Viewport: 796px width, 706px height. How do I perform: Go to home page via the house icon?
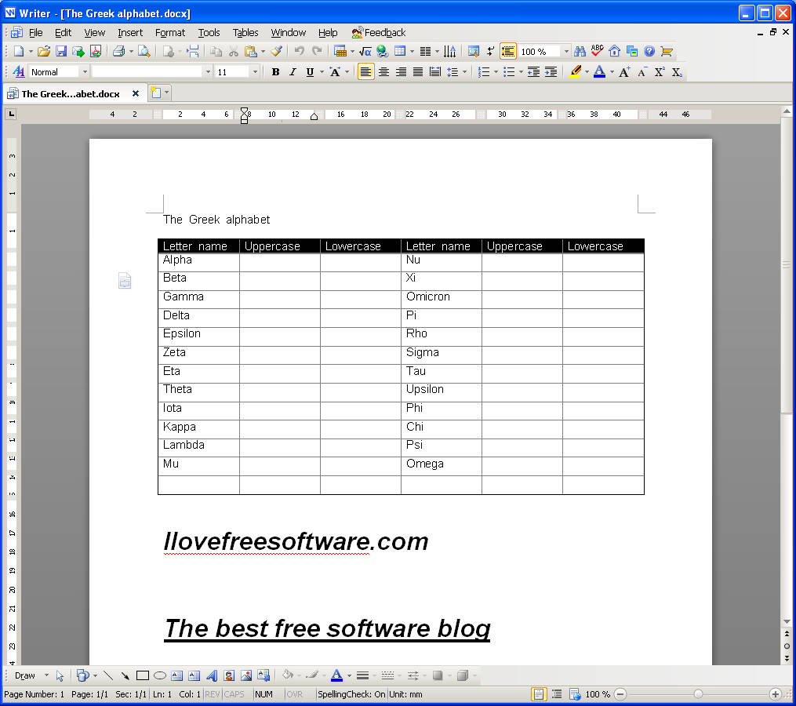coord(614,51)
